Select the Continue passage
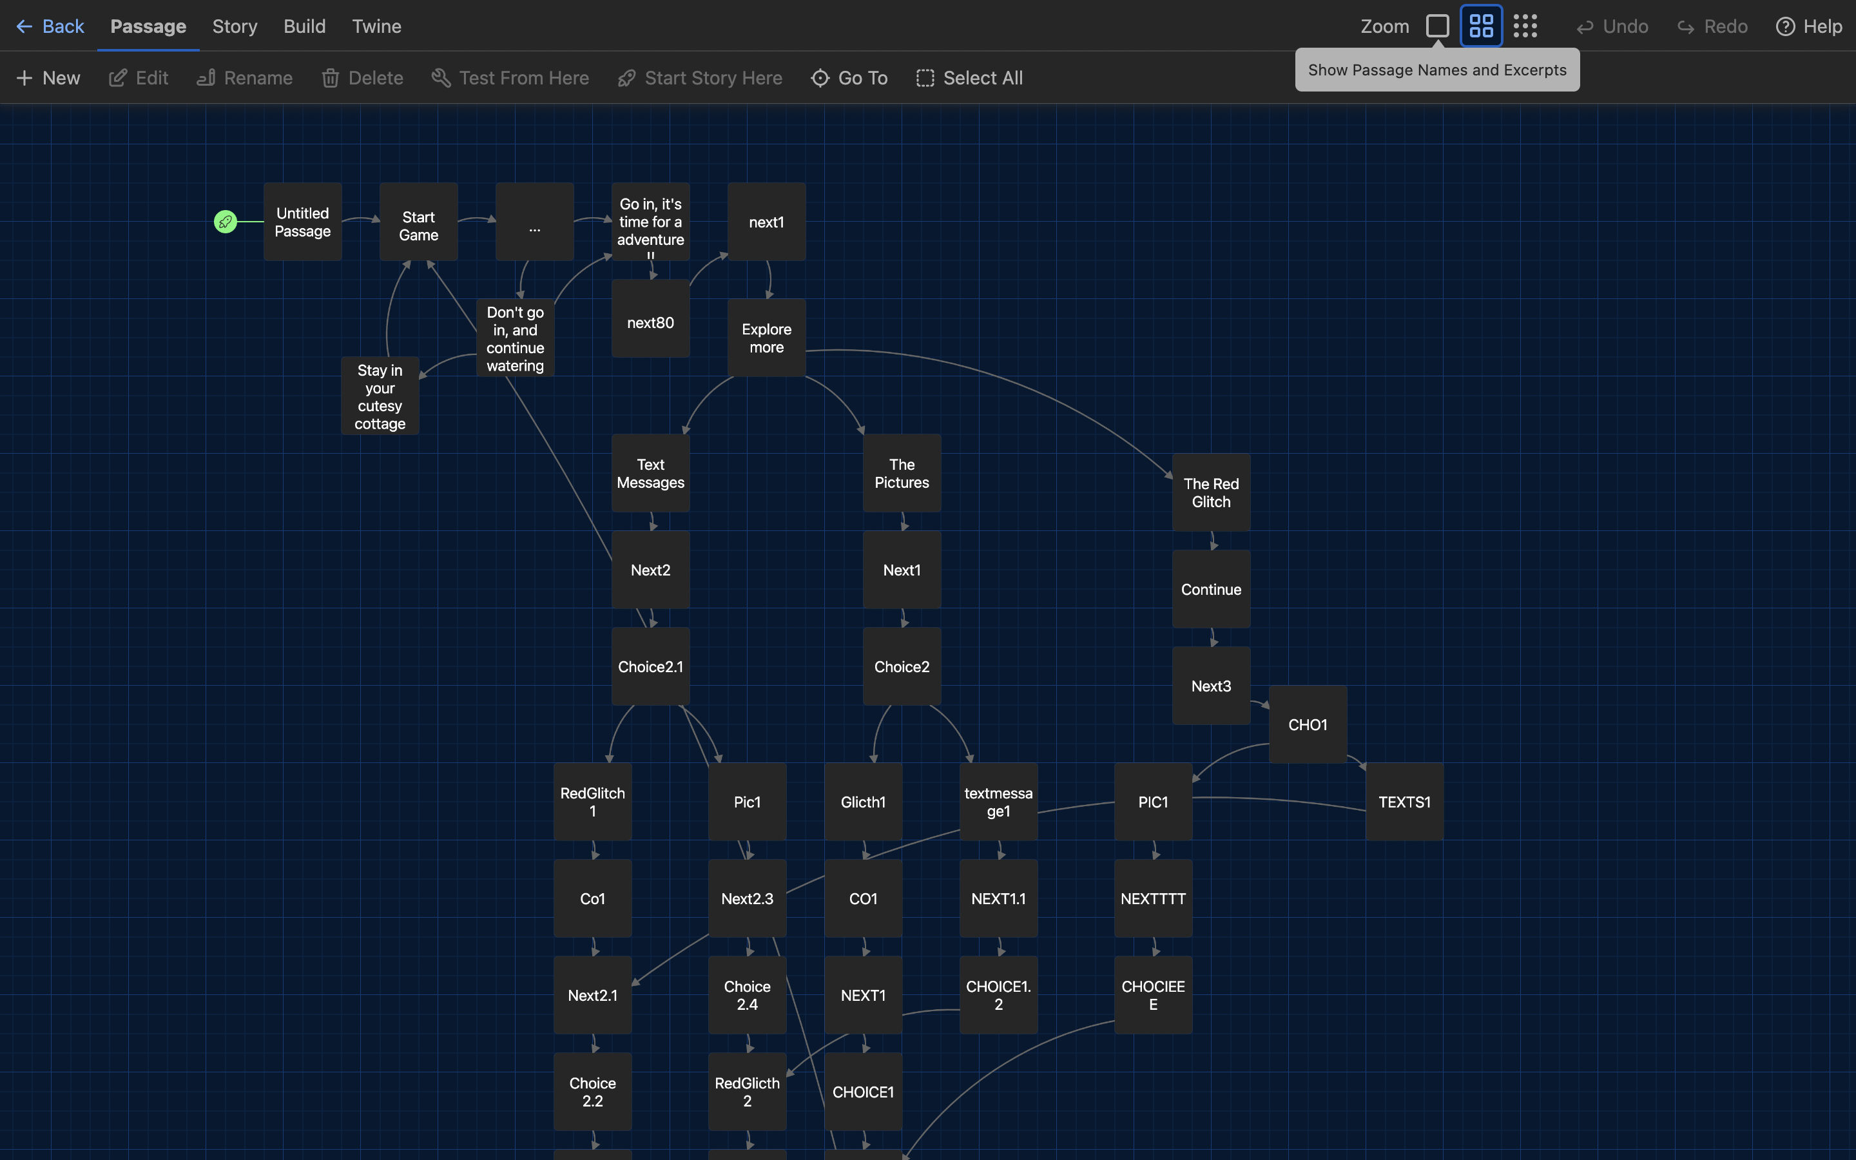1856x1160 pixels. click(x=1211, y=589)
